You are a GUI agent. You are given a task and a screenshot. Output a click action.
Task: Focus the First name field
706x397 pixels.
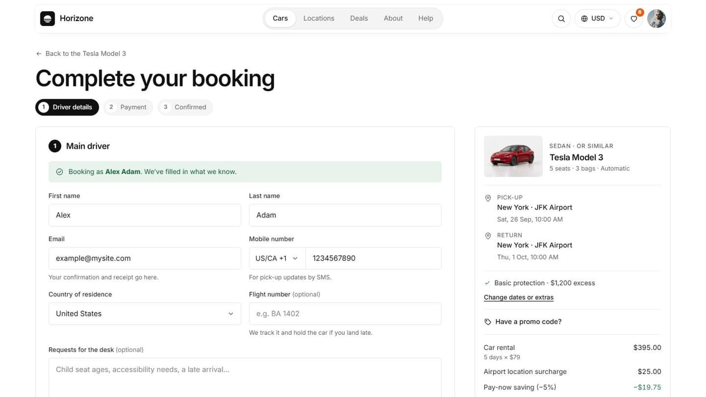(145, 215)
